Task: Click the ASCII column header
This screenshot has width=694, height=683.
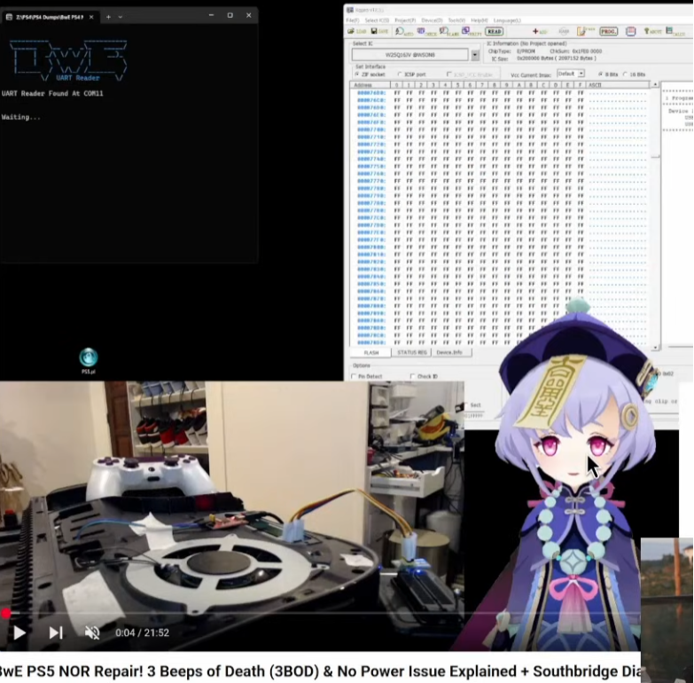Action: pyautogui.click(x=619, y=84)
